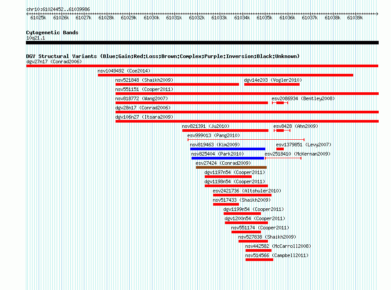The height and width of the screenshot is (290, 391).
Task: Click the black 10q21.1 cytogenetic band bar
Action: [x=202, y=43]
